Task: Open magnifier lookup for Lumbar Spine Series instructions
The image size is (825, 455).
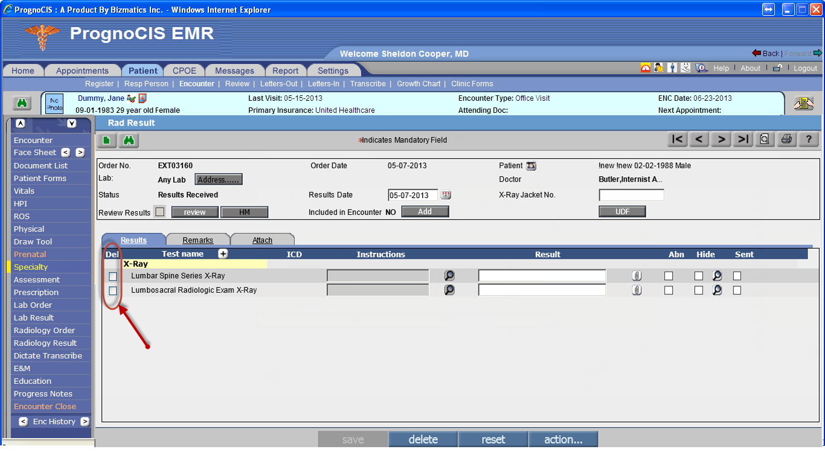Action: (449, 276)
